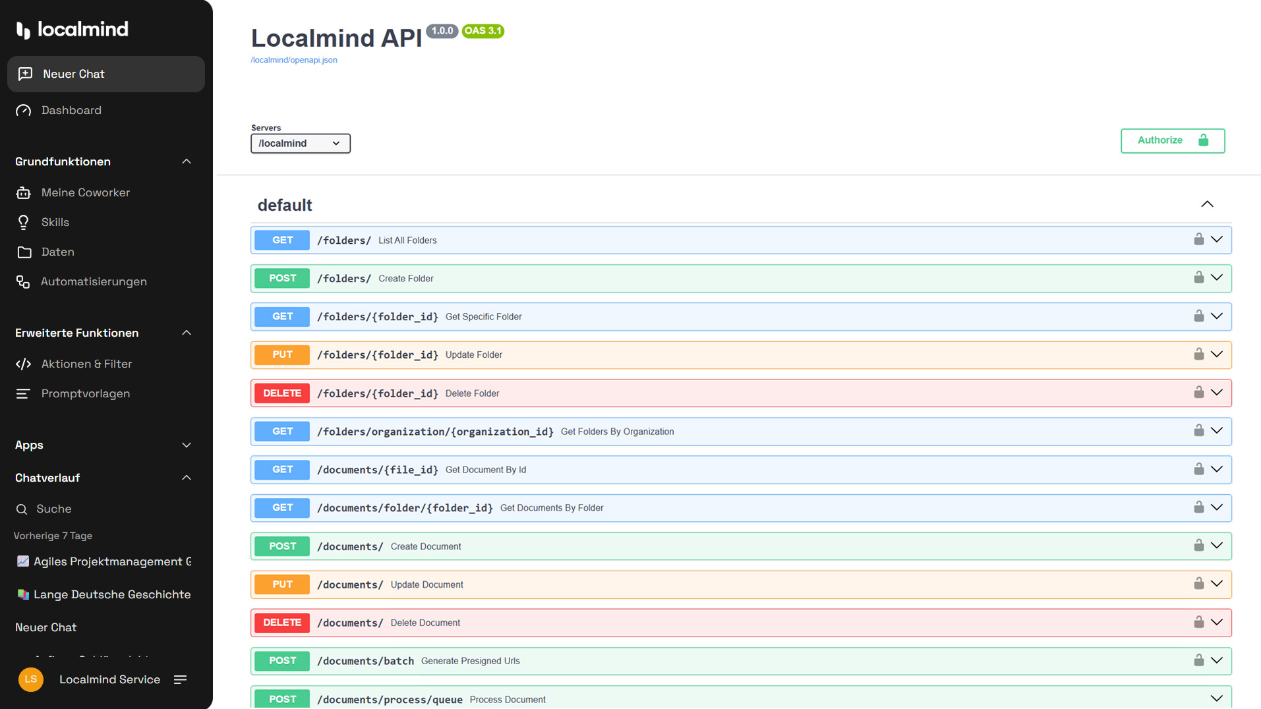Click the Authorize button
Viewport: 1261px width, 709px height.
point(1172,140)
